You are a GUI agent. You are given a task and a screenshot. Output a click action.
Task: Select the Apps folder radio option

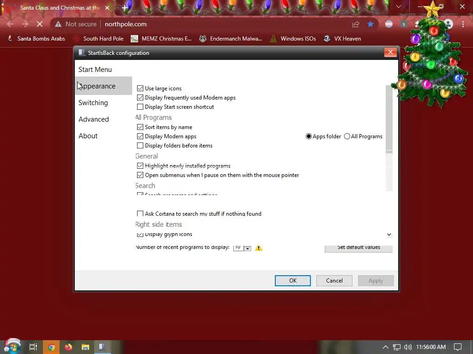pyautogui.click(x=309, y=136)
